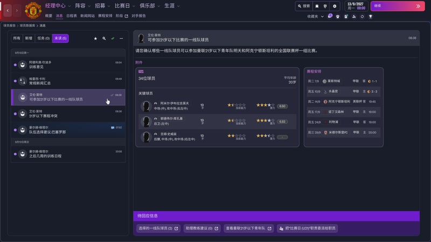
Task: Open the Manchester United club crest
Action: point(33,10)
